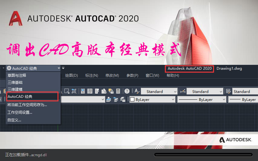Screen dimensions: 258x161
Task: Open the 修改(M) menu
Action: tap(112, 75)
